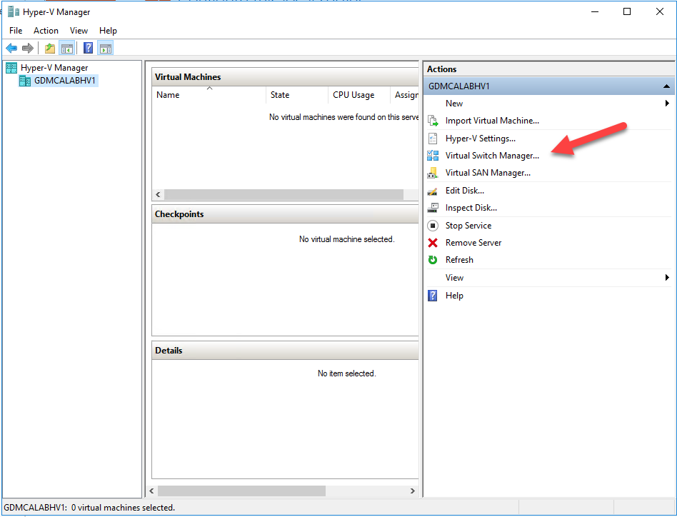Click left arrow of Virtual Machines scrollbar

point(158,195)
